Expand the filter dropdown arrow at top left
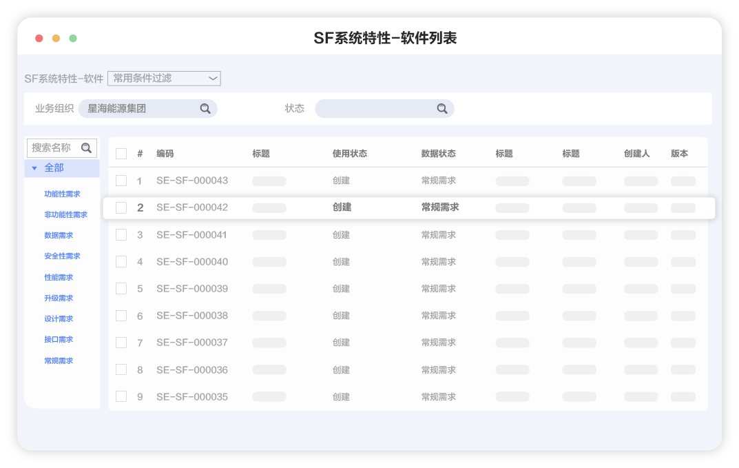Viewport: 739px width, 468px height. pyautogui.click(x=214, y=78)
